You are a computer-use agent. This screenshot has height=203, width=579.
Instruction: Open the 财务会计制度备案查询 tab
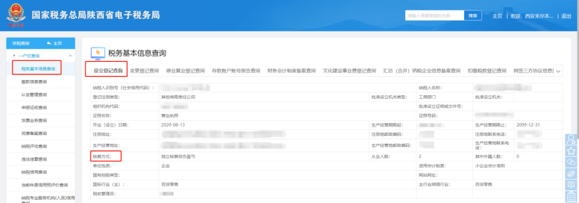[291, 71]
